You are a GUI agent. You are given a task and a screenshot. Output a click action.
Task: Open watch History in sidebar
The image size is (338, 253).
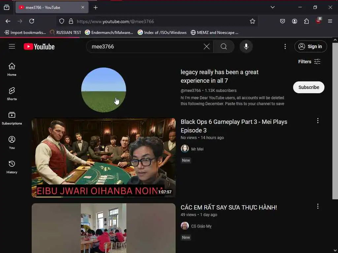pyautogui.click(x=12, y=167)
